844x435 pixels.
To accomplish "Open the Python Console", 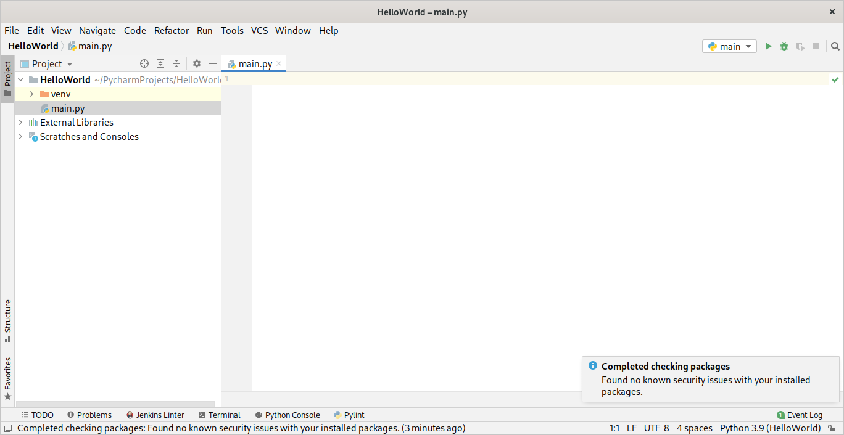I will [287, 415].
